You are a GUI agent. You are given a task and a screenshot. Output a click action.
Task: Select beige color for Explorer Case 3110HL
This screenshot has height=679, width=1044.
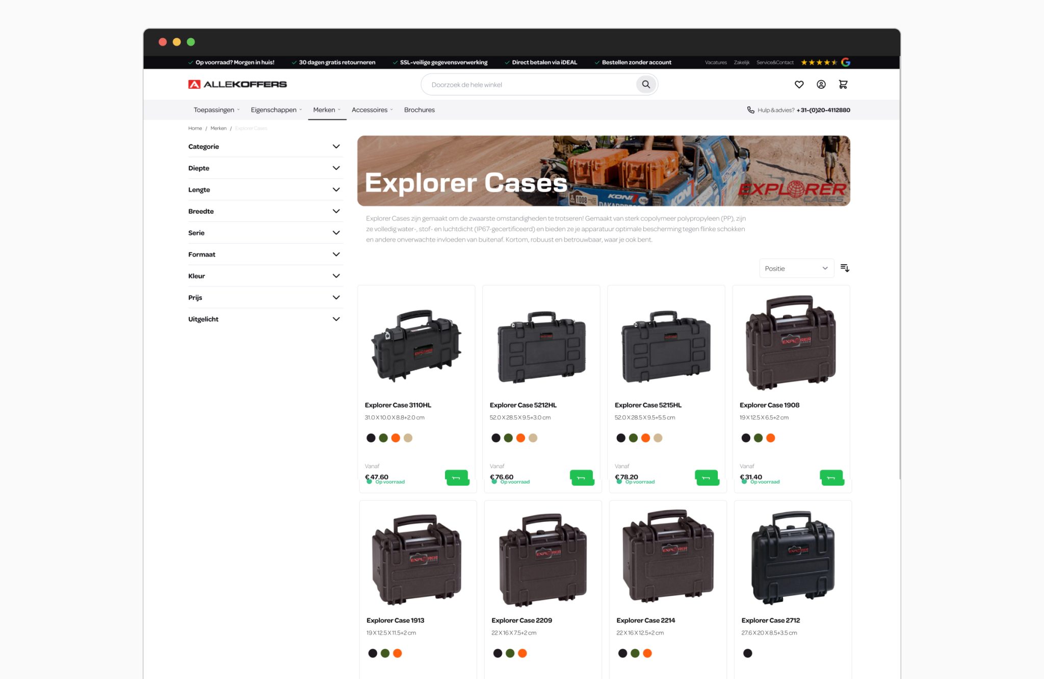[408, 438]
